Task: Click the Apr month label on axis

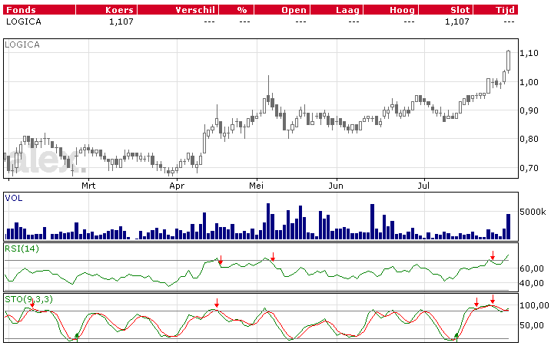Action: click(177, 186)
